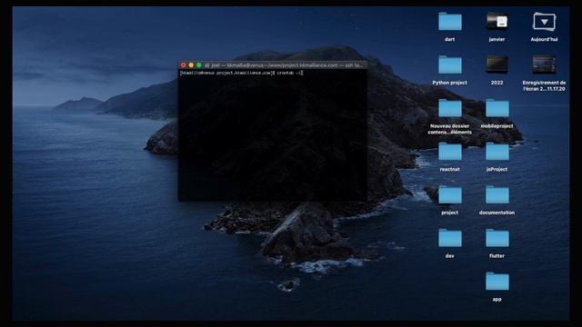Viewport: 582px width, 327px height.
Task: Open the Aujourd'hui stack icon
Action: [544, 22]
